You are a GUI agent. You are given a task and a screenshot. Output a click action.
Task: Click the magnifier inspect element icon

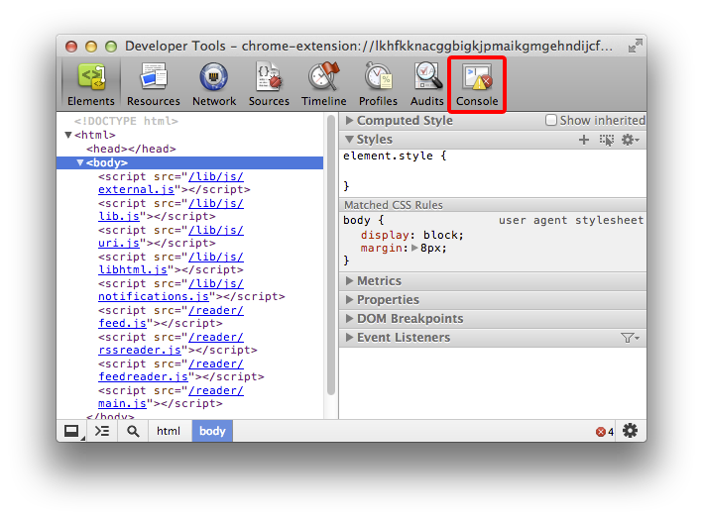pyautogui.click(x=133, y=431)
